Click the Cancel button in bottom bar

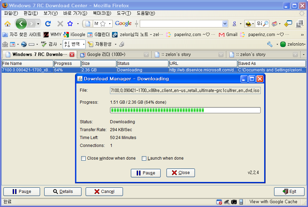104,192
